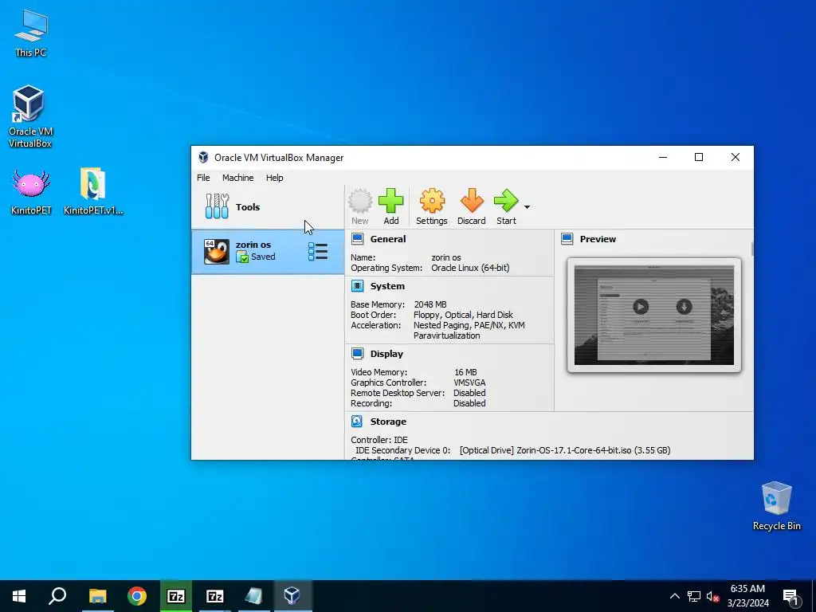Click the Floppy, Optical, Hard Disk boot order
The height and width of the screenshot is (612, 816).
463,315
